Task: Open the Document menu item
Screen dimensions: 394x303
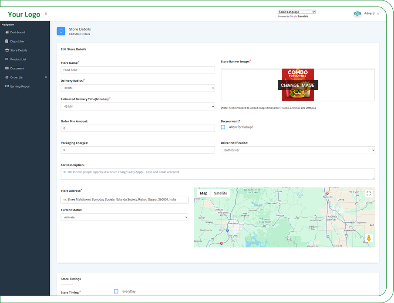Action: 17,69
